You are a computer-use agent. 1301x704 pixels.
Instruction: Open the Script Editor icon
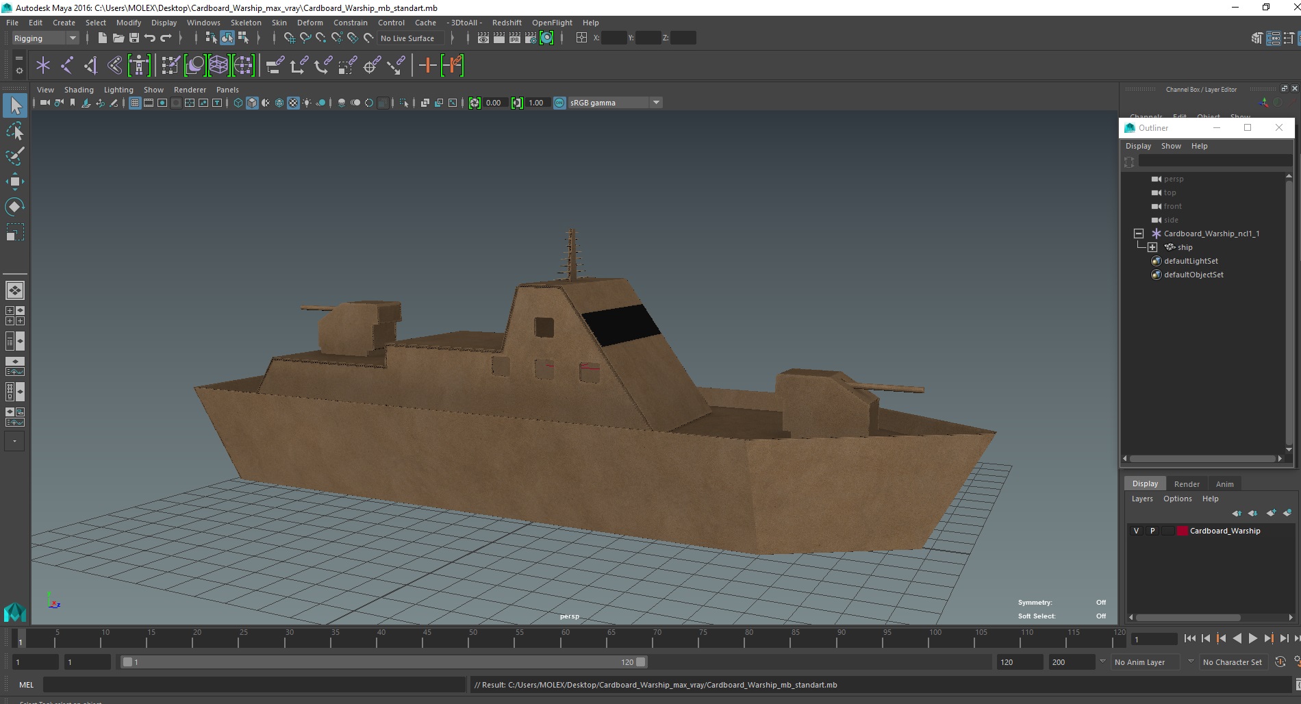1297,684
